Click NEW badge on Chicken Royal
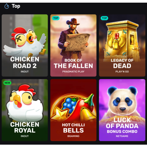Viewport: 147px width, 147px height. (x=7, y=83)
